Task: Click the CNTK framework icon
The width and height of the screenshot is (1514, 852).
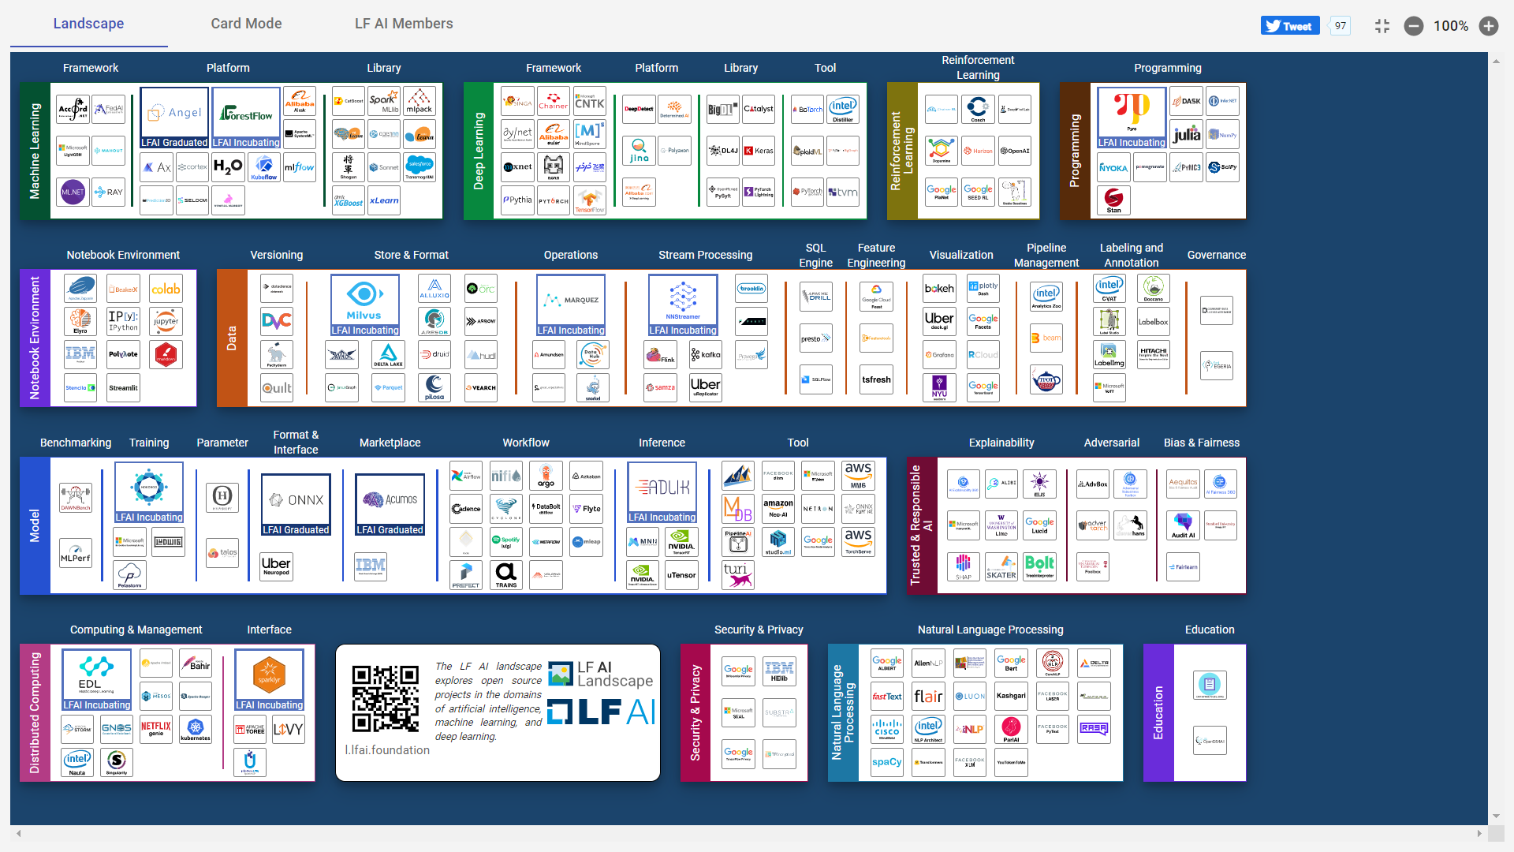Action: tap(590, 102)
